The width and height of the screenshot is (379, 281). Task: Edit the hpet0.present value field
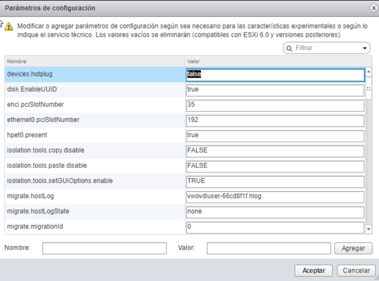tap(274, 135)
